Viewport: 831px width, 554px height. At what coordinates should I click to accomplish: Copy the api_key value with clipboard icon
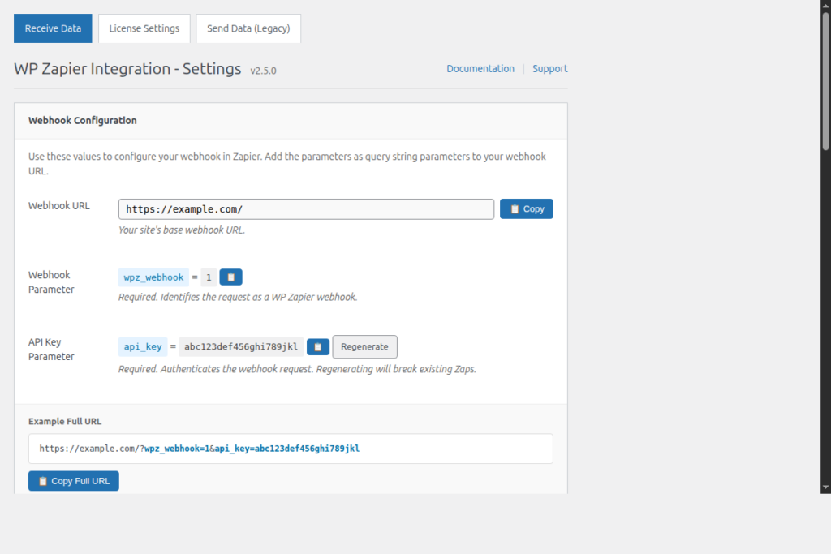click(318, 347)
